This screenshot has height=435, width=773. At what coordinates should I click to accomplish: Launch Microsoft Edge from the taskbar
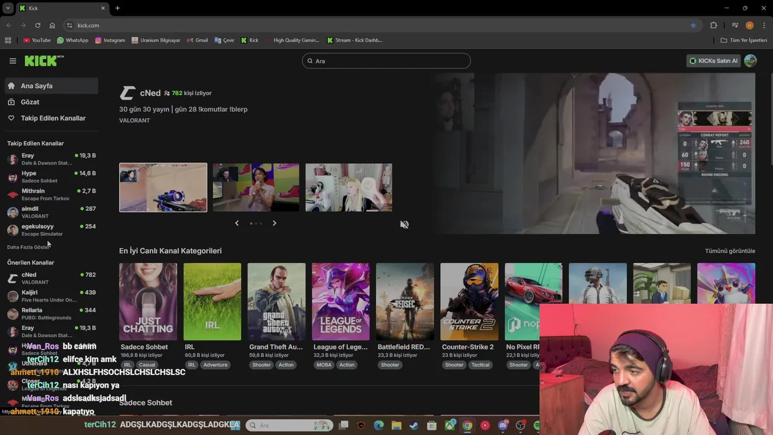[379, 425]
